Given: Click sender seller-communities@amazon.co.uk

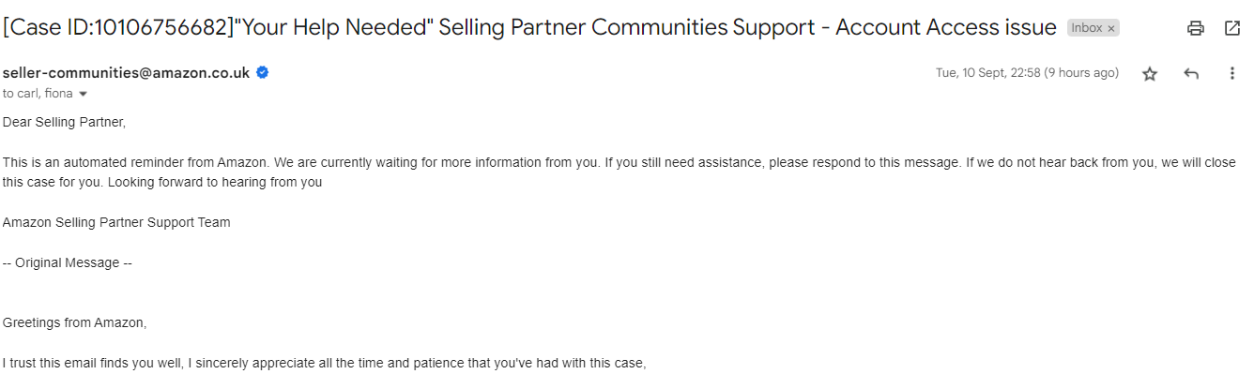Looking at the screenshot, I should pyautogui.click(x=127, y=72).
